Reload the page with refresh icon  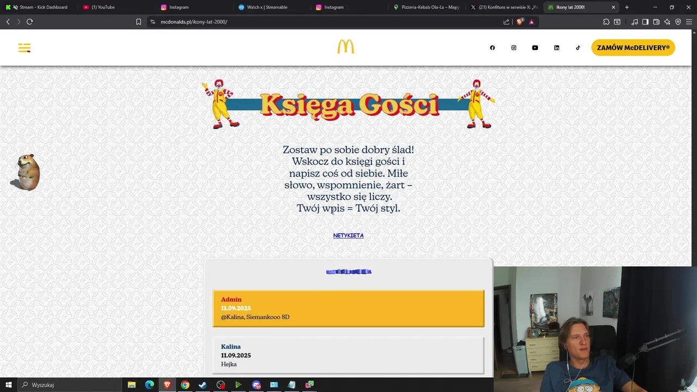point(29,22)
